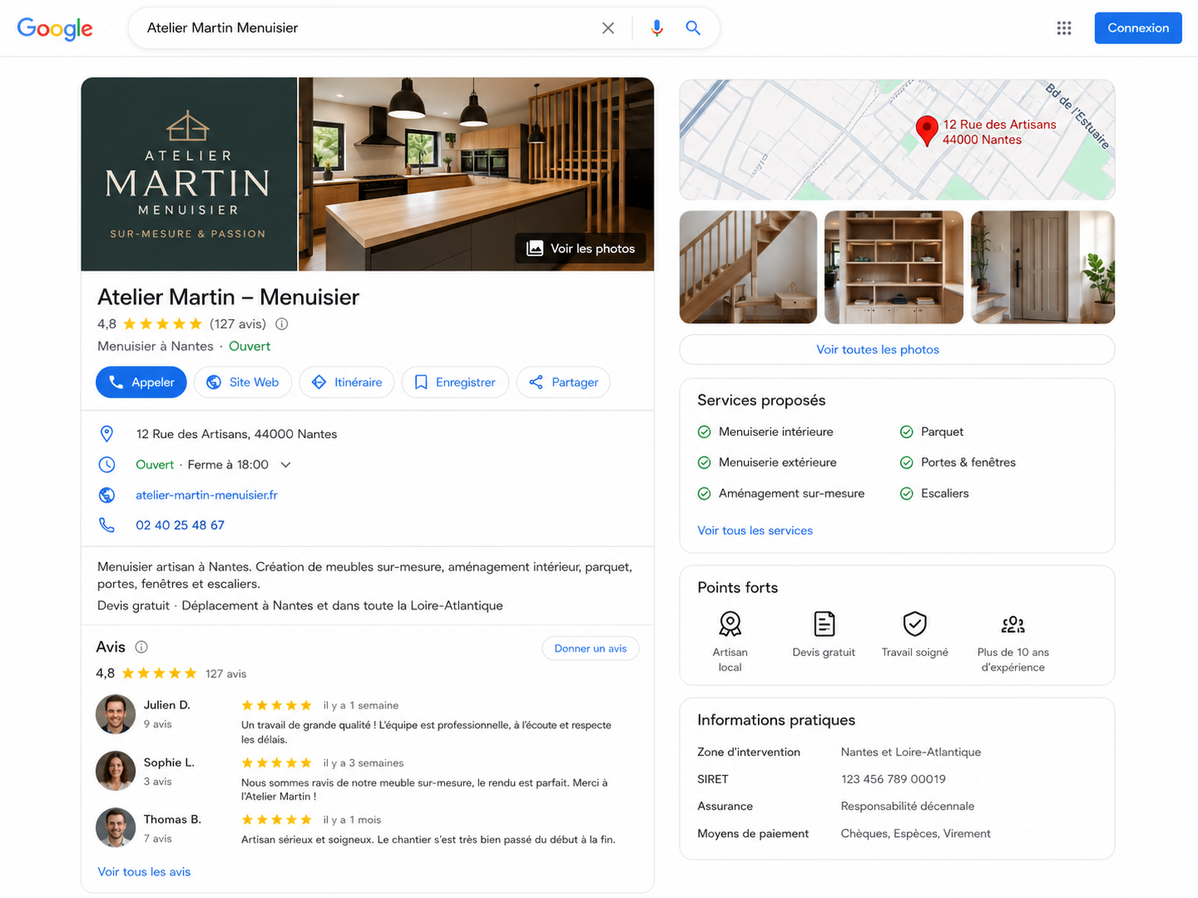The image size is (1198, 898).
Task: Click the red map pin marker
Action: click(x=927, y=131)
